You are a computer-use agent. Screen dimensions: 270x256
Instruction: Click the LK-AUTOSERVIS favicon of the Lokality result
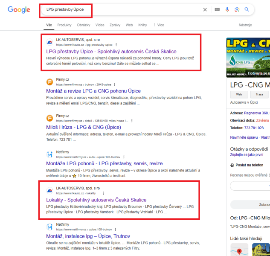pos(50,191)
